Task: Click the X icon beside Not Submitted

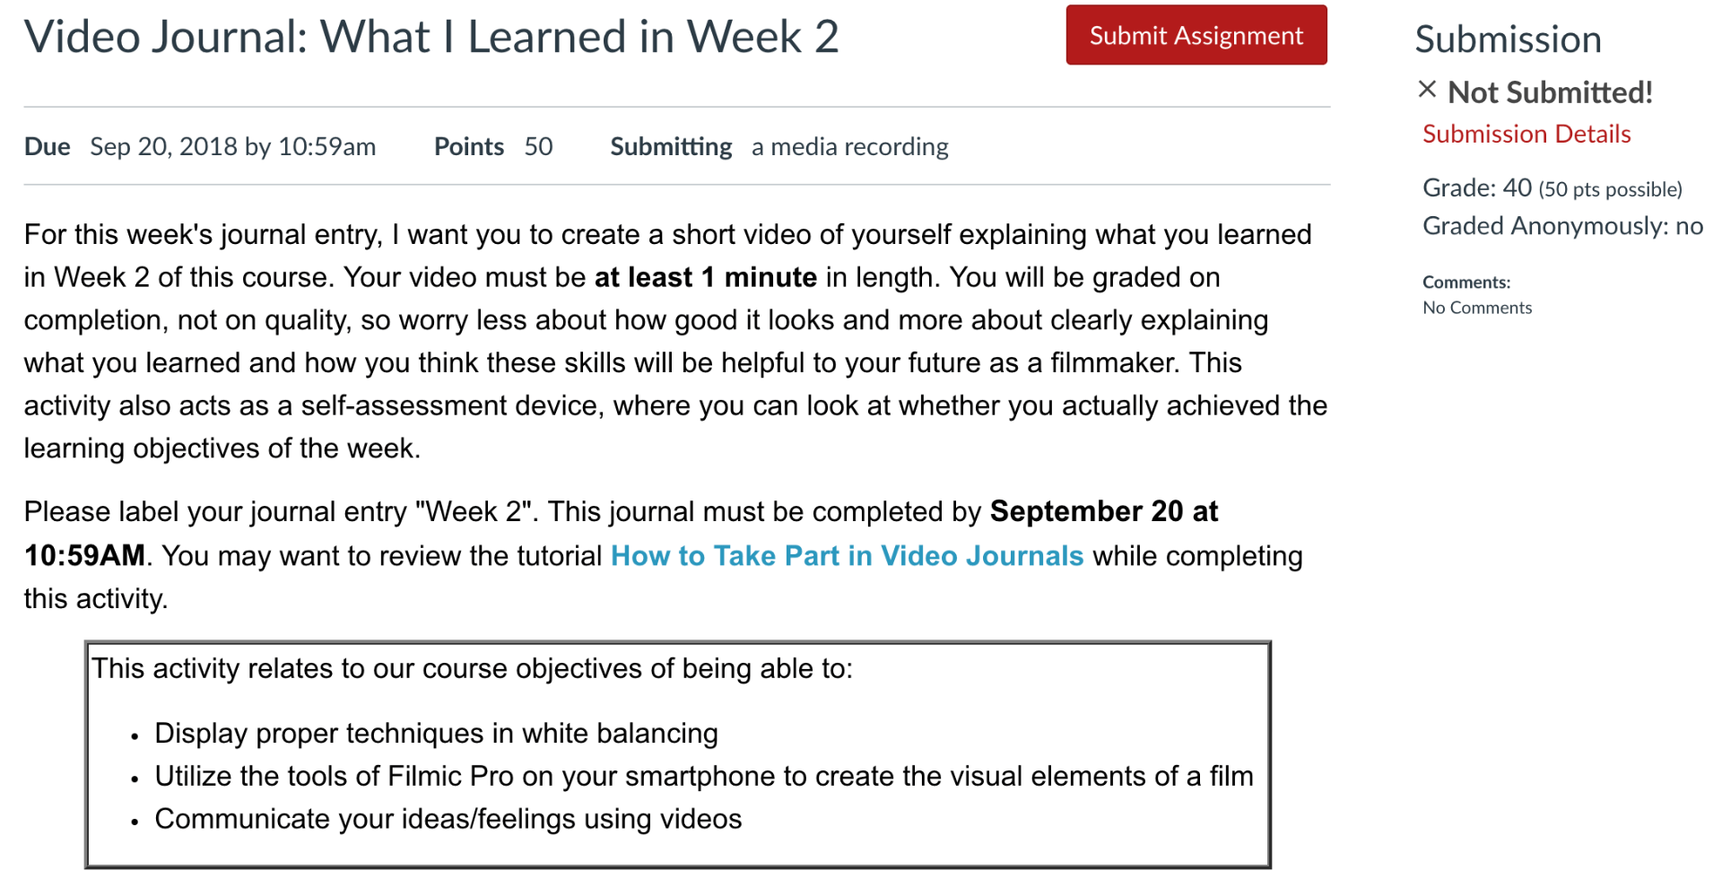Action: 1427,89
